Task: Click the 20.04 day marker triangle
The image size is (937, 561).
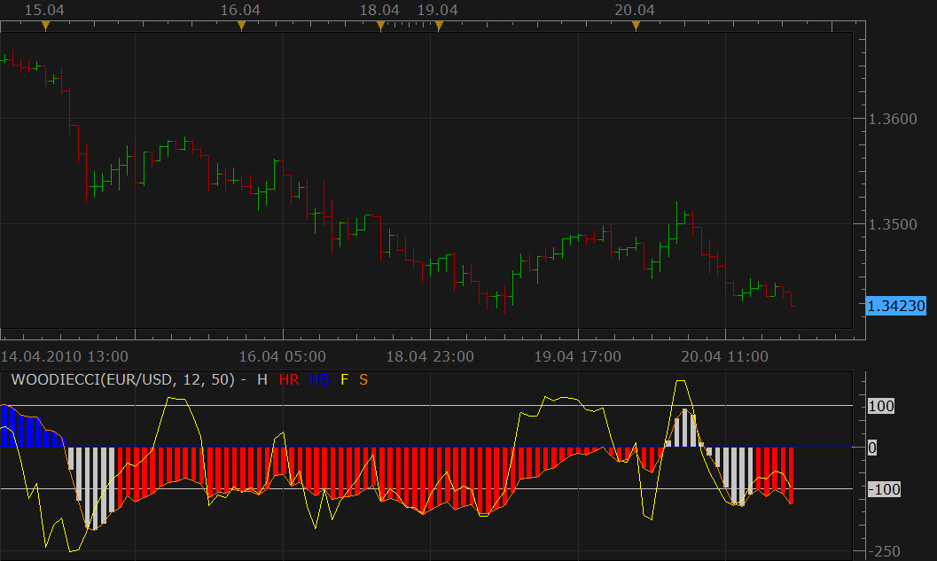Action: coord(636,26)
